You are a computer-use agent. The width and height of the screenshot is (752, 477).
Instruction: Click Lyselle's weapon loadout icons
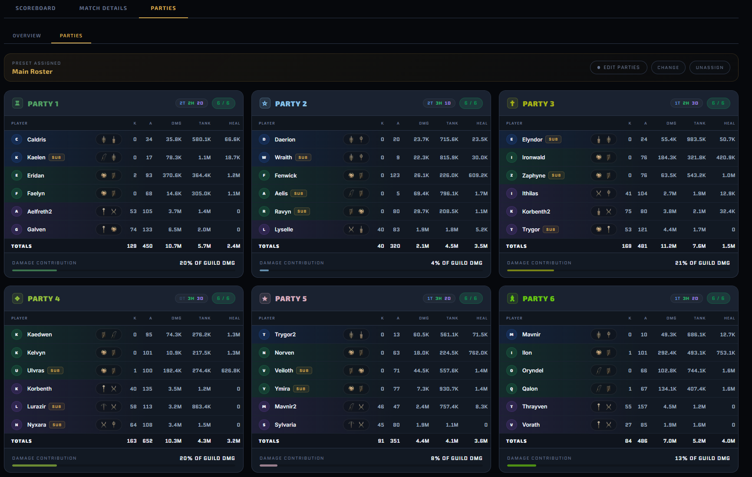[356, 229]
